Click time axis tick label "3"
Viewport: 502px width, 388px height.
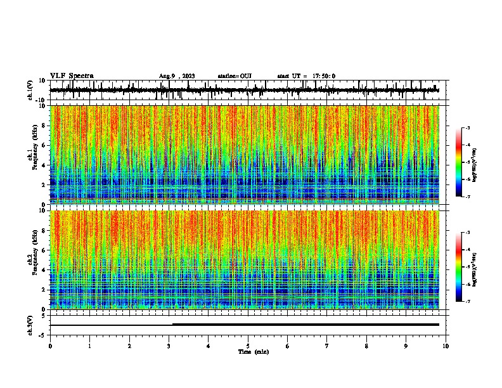(169, 346)
